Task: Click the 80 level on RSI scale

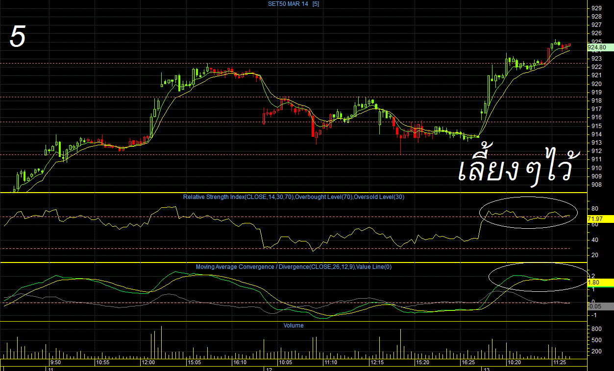Action: 594,209
